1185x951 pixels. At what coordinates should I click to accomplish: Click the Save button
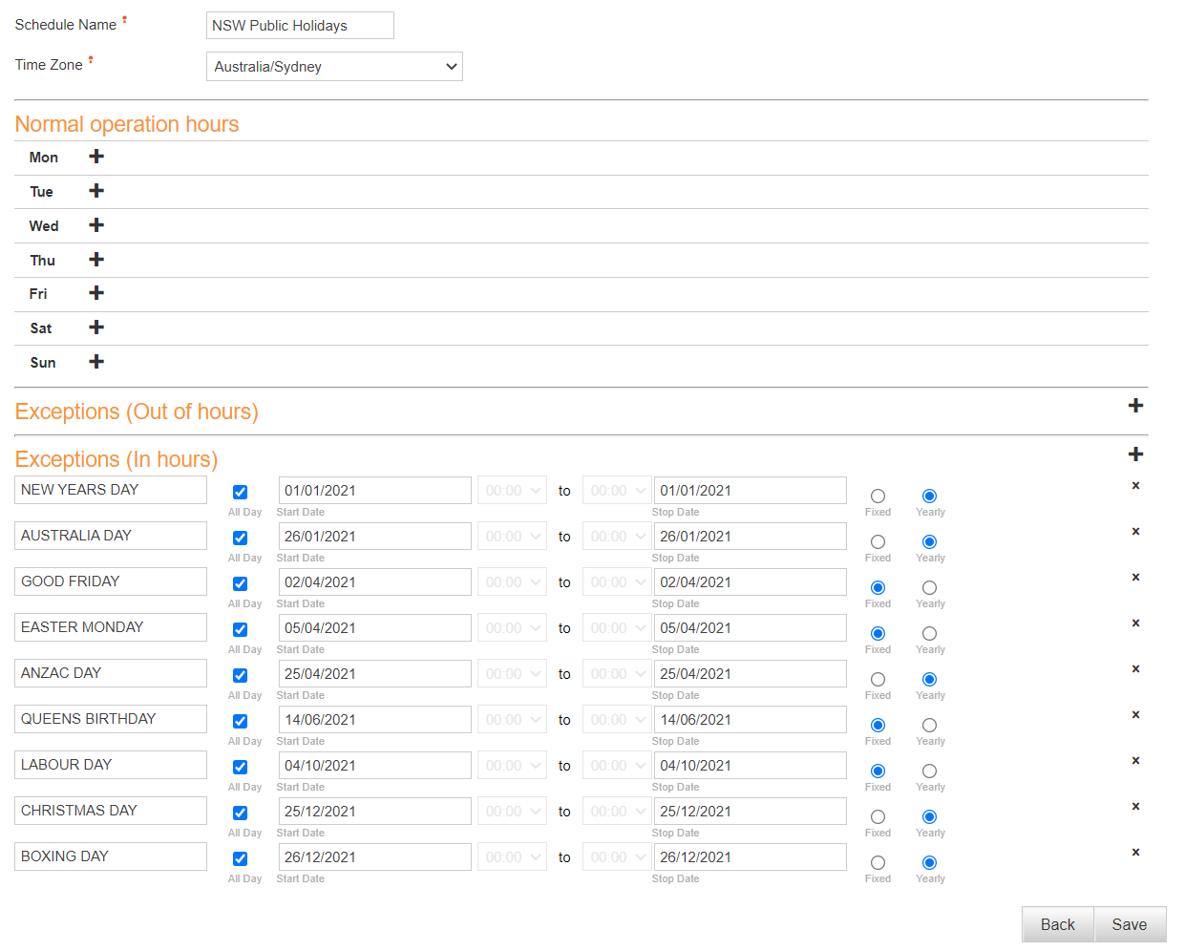coord(1130,924)
